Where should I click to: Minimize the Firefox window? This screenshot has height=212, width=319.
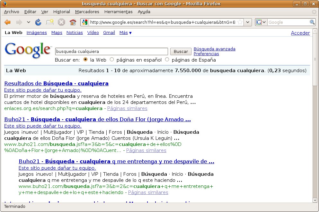[x=297, y=4]
